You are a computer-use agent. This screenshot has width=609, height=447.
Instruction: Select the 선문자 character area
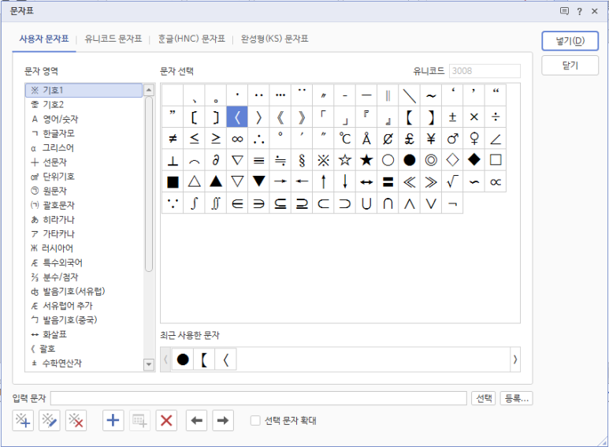pyautogui.click(x=84, y=162)
